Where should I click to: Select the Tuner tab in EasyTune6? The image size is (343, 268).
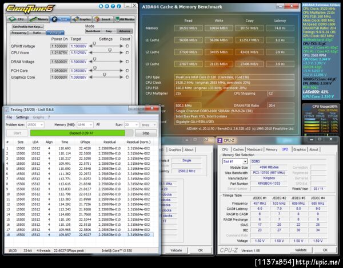pyautogui.click(x=60, y=19)
